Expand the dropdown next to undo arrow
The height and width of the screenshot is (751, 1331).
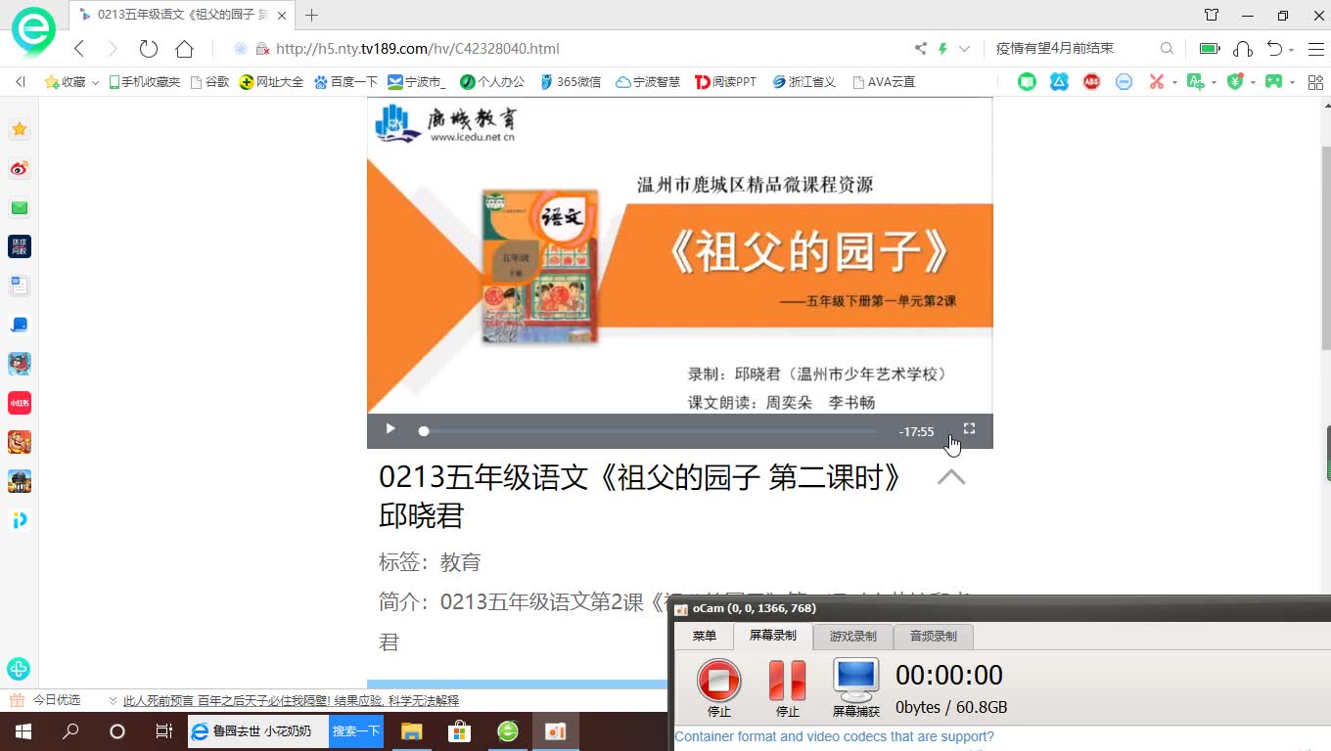click(1291, 50)
